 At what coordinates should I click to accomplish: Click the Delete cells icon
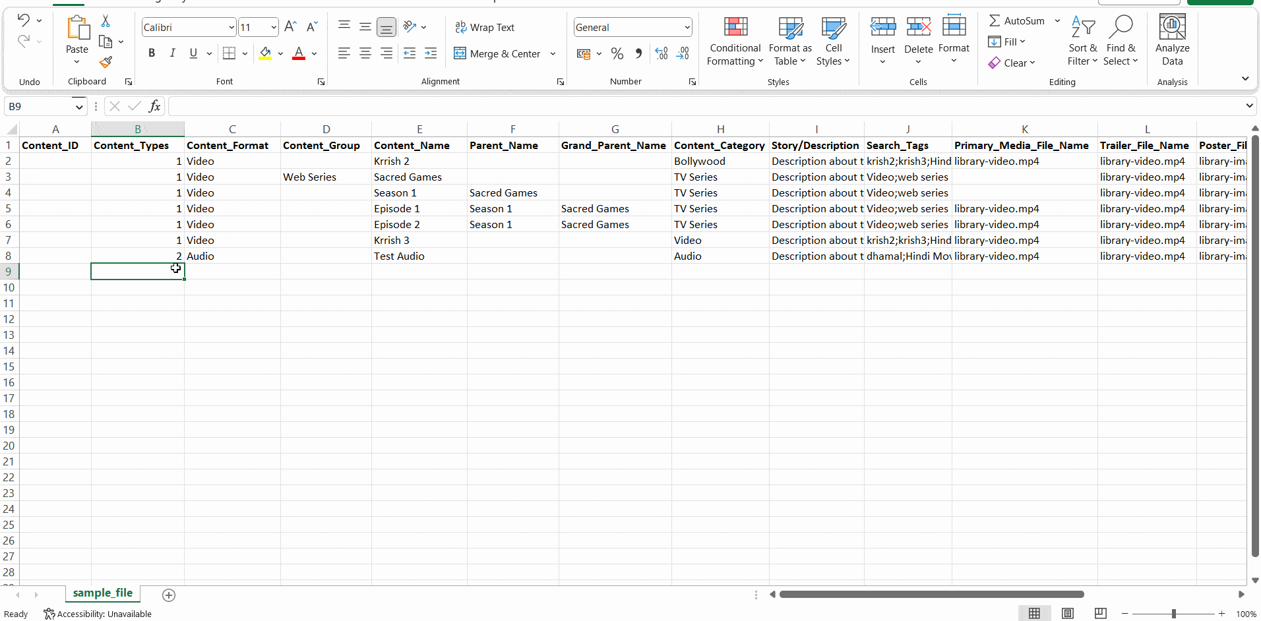[x=918, y=28]
